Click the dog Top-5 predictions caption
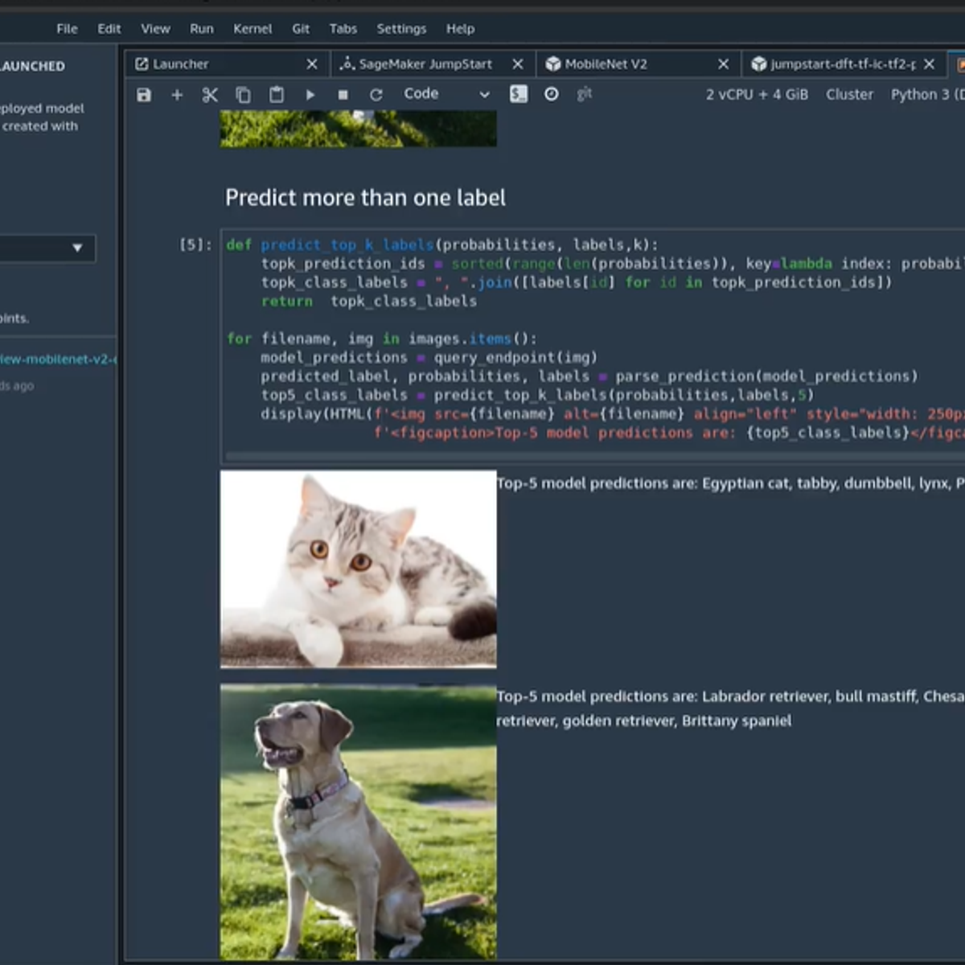Image resolution: width=965 pixels, height=965 pixels. [730, 708]
